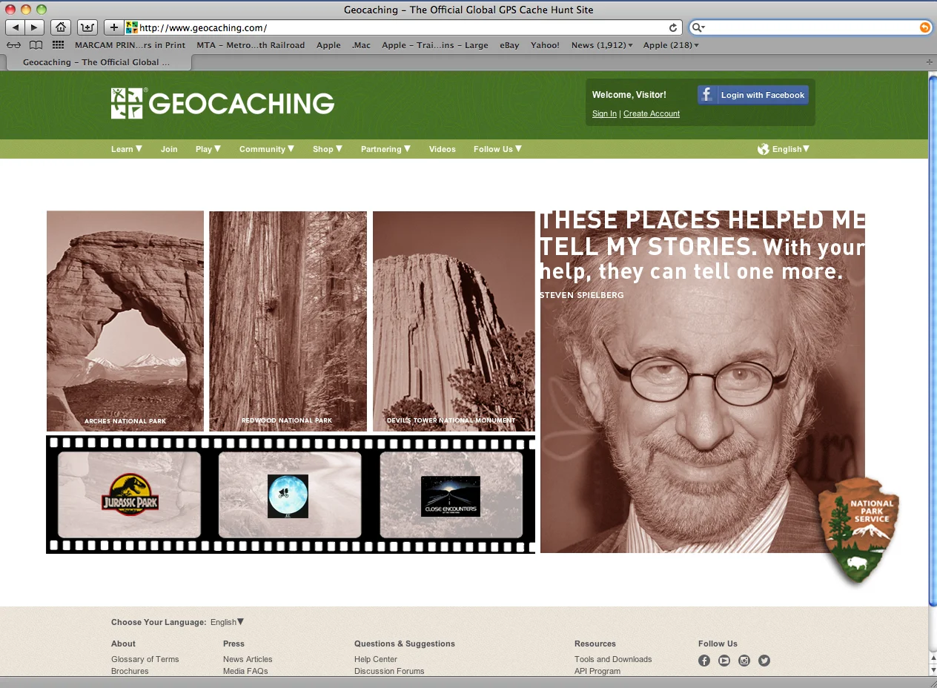Open Discussion Forums footer link

click(x=389, y=671)
